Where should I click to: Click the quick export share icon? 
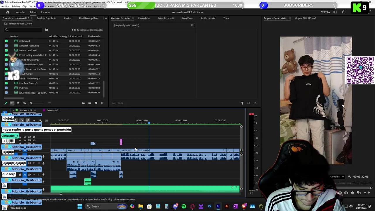click(344, 12)
